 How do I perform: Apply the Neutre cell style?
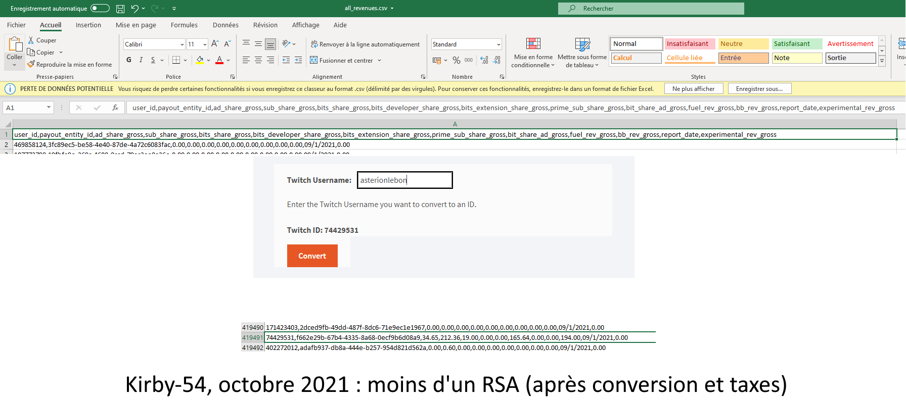[x=743, y=44]
